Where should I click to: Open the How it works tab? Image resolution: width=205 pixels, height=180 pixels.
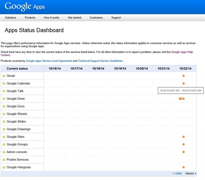[51, 18]
